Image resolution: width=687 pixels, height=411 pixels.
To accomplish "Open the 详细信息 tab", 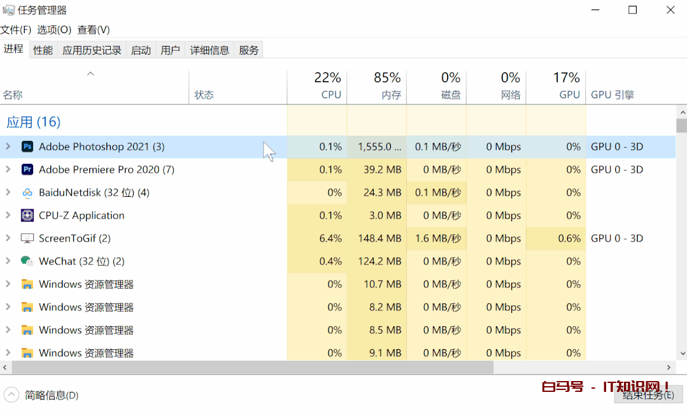I will pos(209,50).
